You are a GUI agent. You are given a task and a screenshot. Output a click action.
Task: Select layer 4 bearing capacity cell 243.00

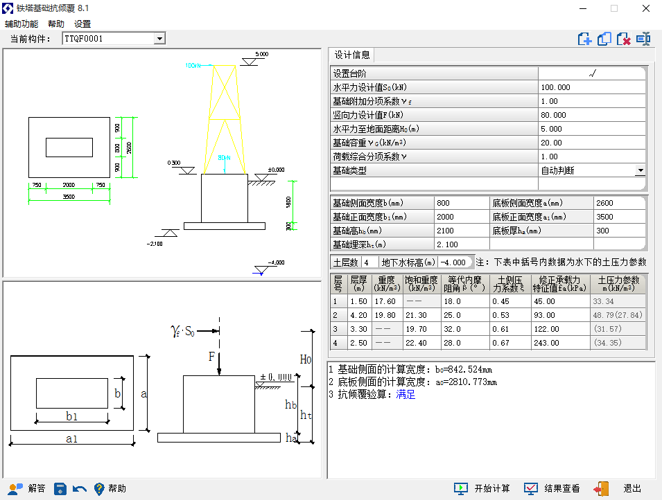560,343
